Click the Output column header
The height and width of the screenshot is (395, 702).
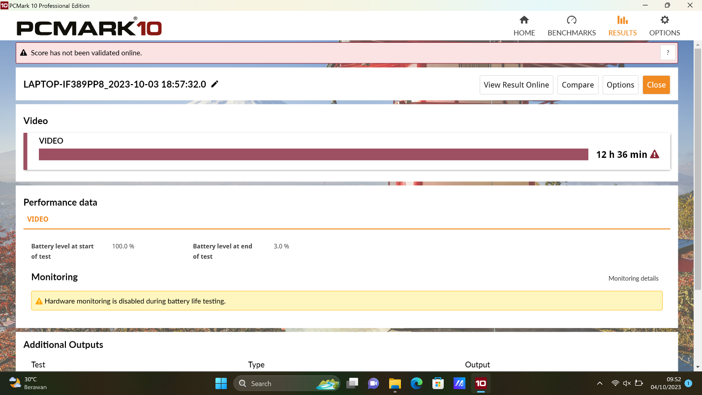[477, 365]
